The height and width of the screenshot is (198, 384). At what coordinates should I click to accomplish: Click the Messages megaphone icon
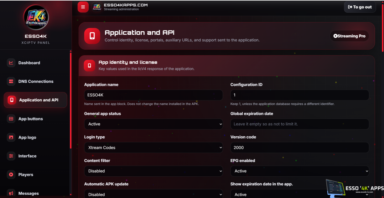(11, 193)
